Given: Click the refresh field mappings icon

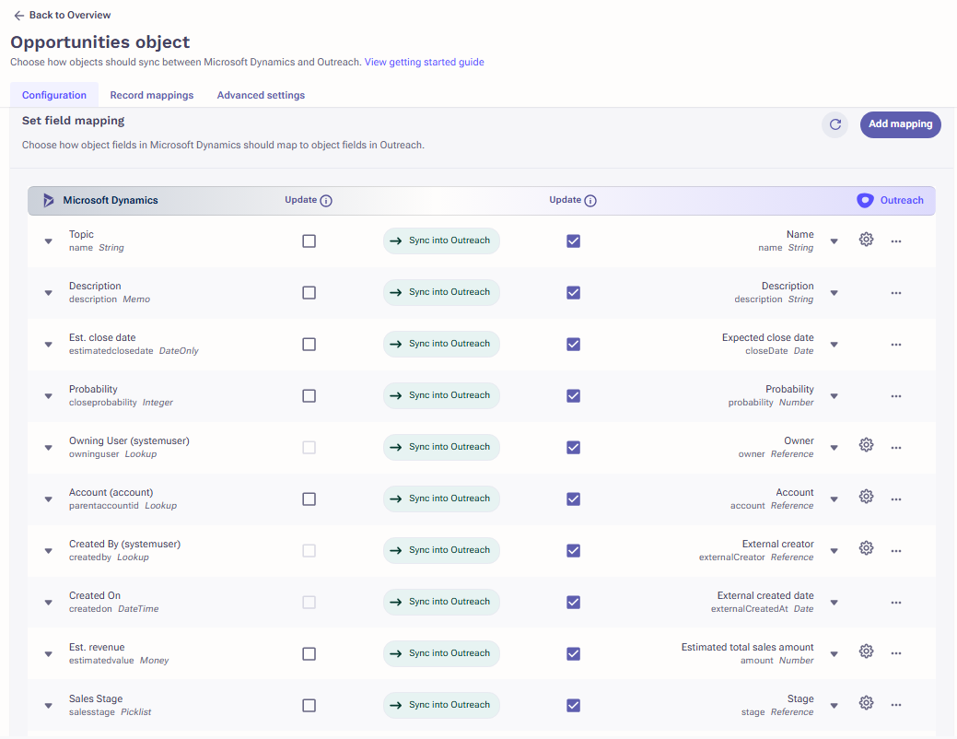Looking at the screenshot, I should [834, 124].
